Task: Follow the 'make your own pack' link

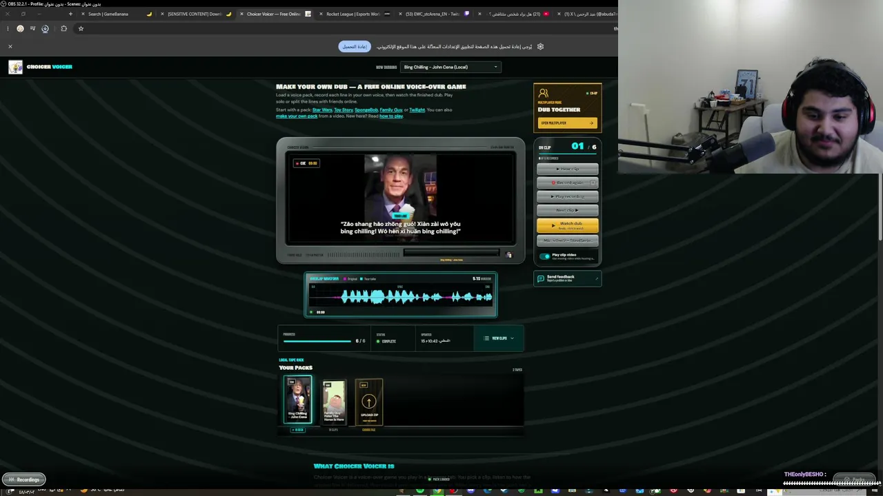Action: click(x=297, y=116)
